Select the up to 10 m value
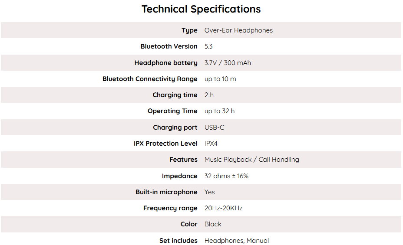 220,79
